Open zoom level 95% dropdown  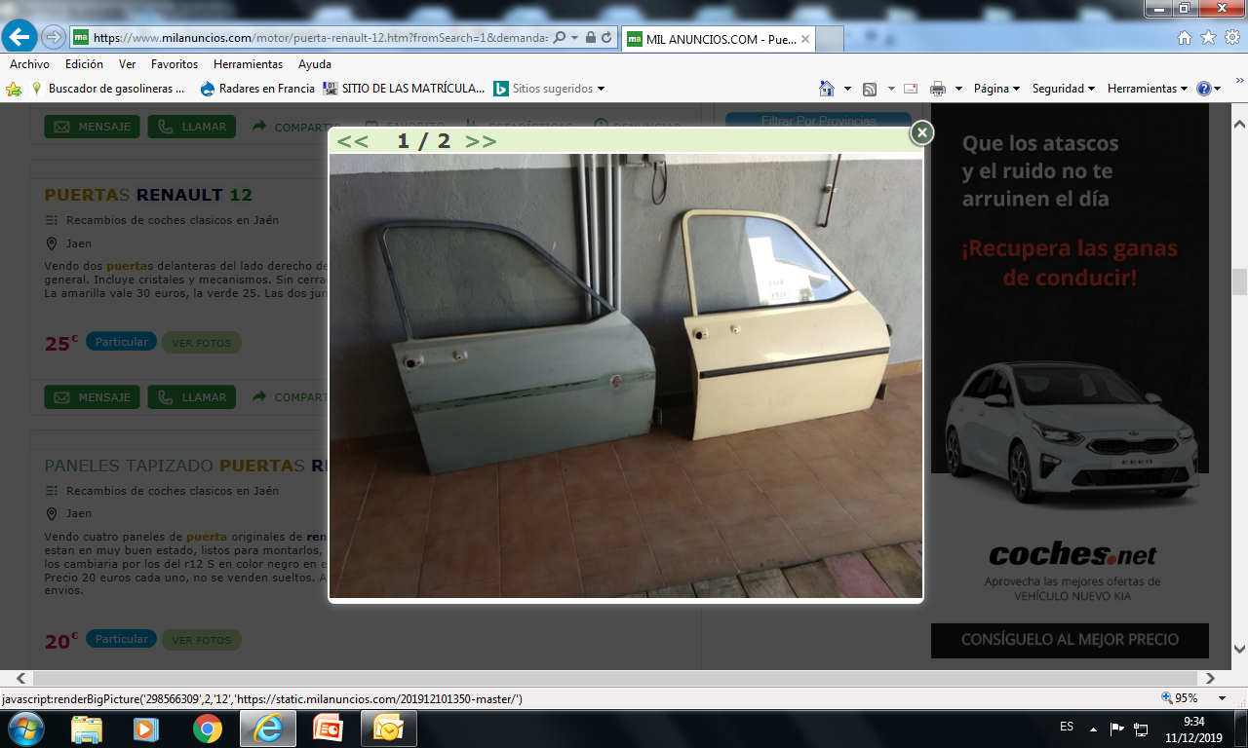(1194, 698)
